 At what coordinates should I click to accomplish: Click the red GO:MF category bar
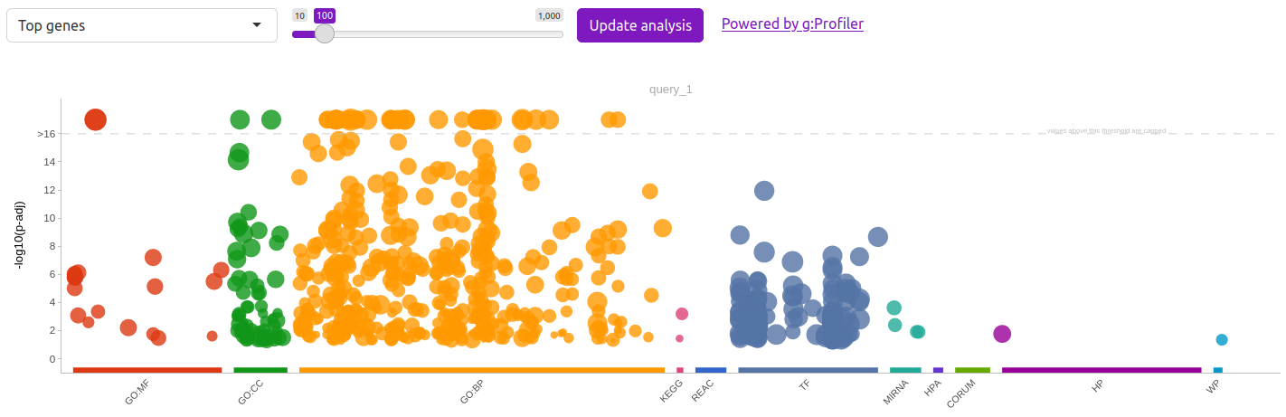147,370
